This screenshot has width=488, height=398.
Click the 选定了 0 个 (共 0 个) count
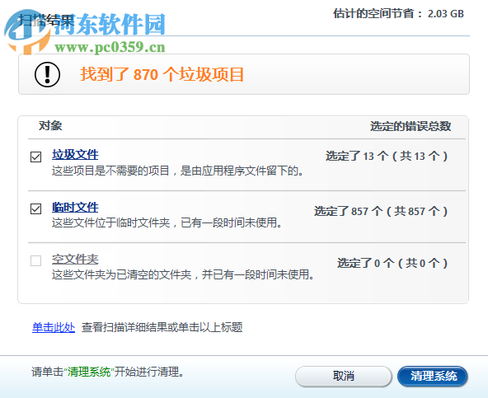point(392,263)
